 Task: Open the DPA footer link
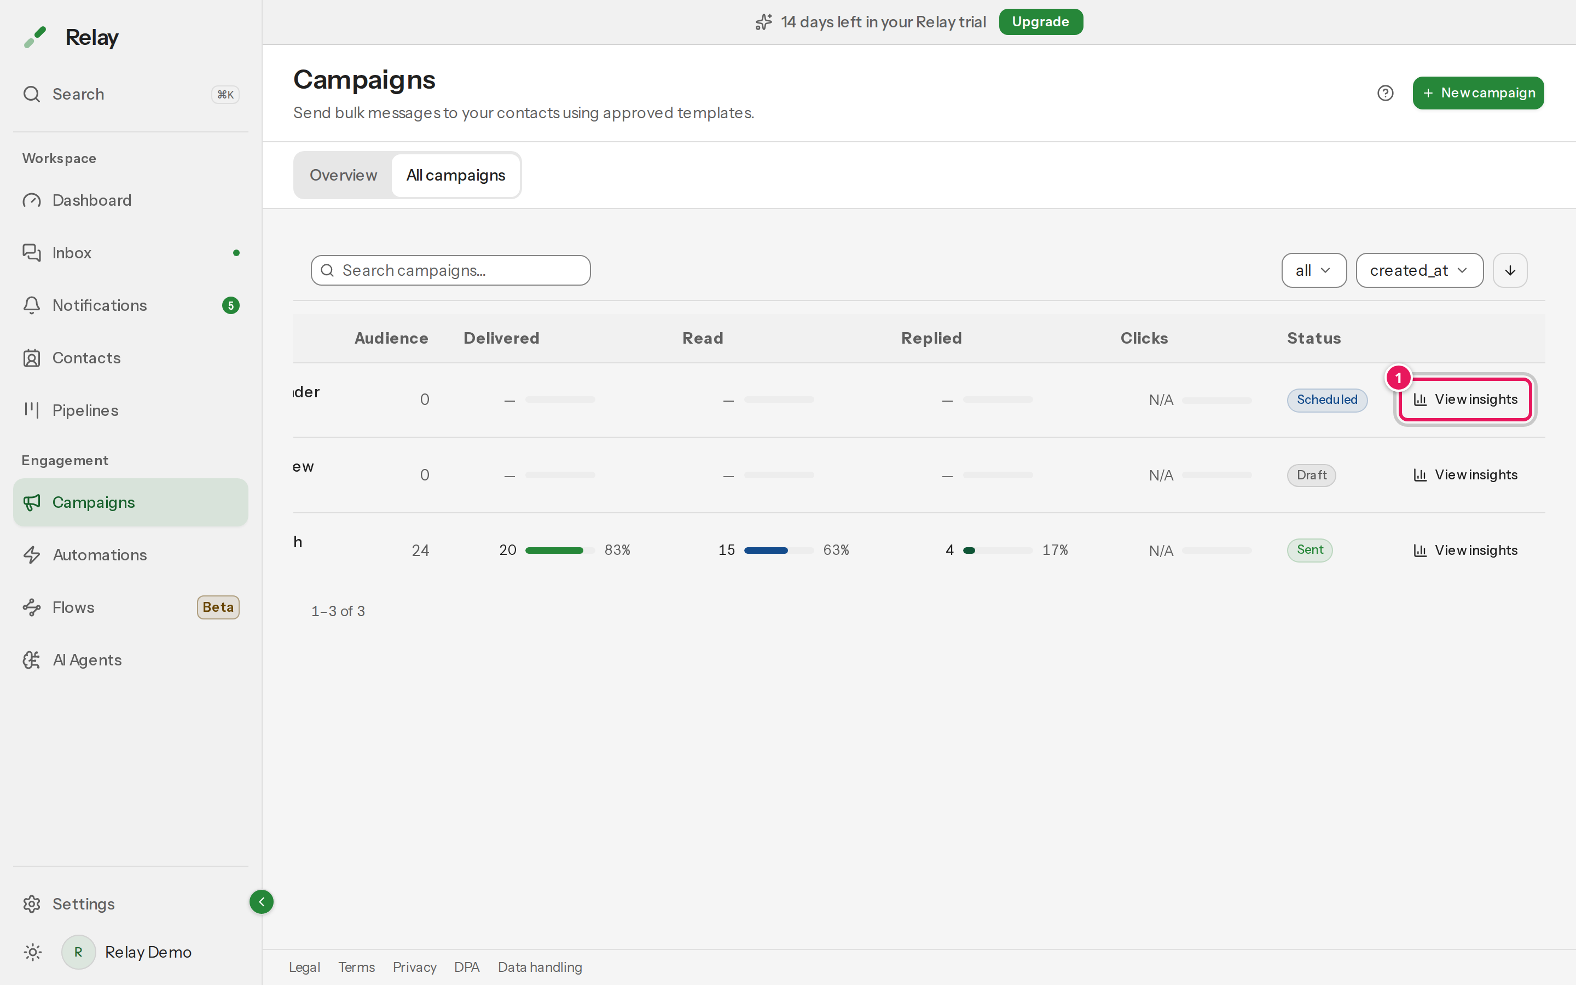point(467,967)
